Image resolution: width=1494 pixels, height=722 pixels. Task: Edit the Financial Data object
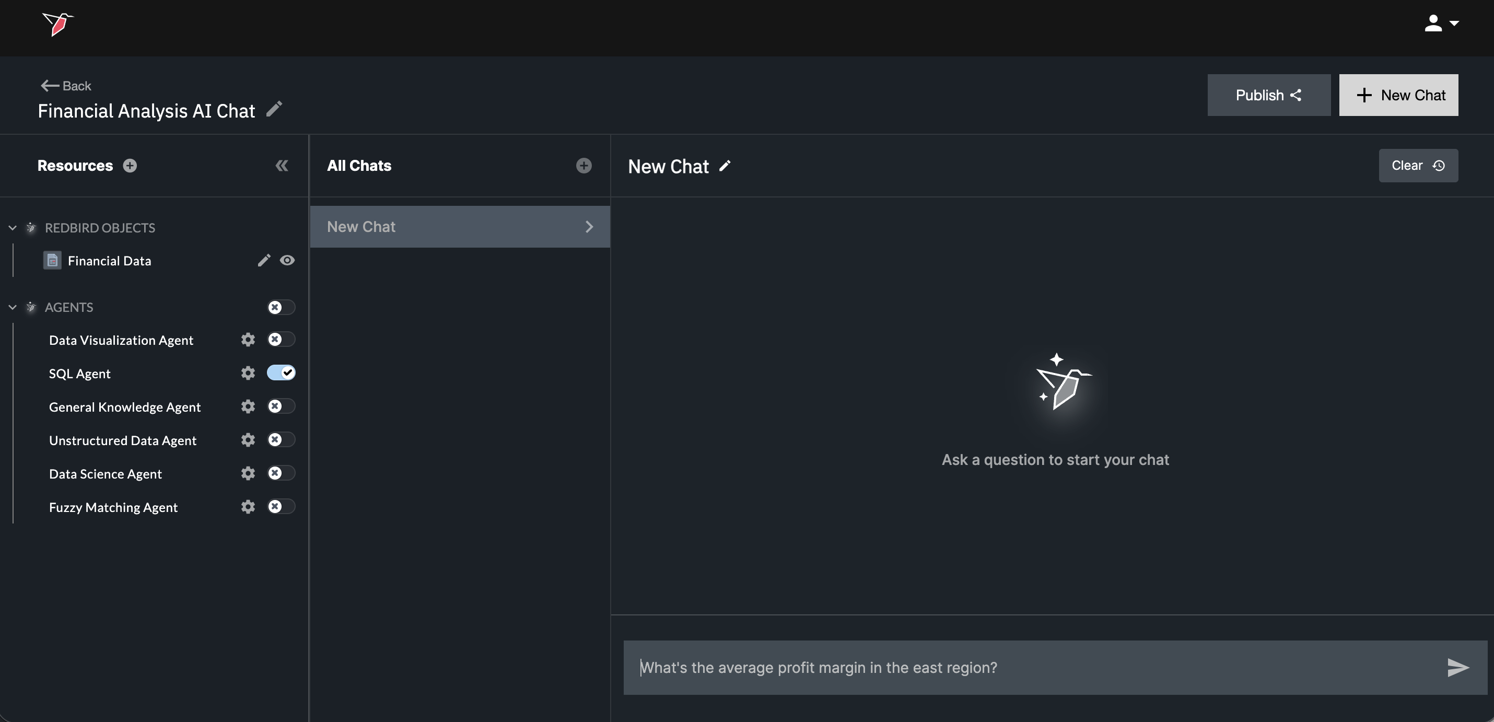point(264,260)
